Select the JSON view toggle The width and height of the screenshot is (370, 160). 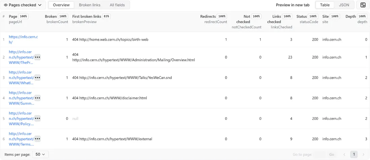pyautogui.click(x=344, y=5)
